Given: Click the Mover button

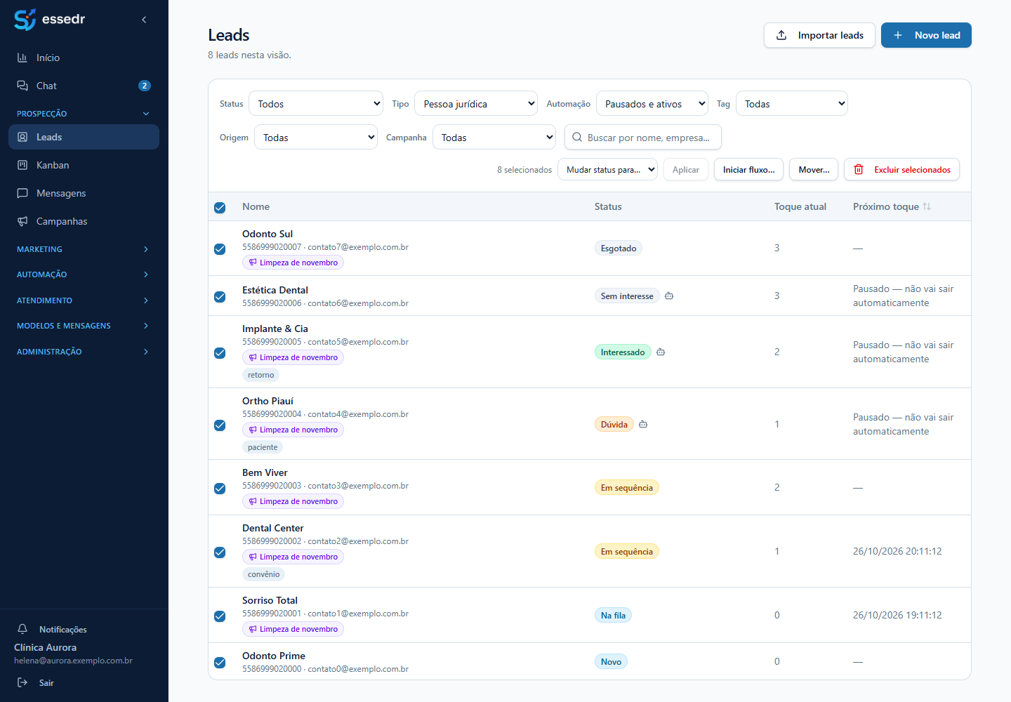Looking at the screenshot, I should [814, 169].
